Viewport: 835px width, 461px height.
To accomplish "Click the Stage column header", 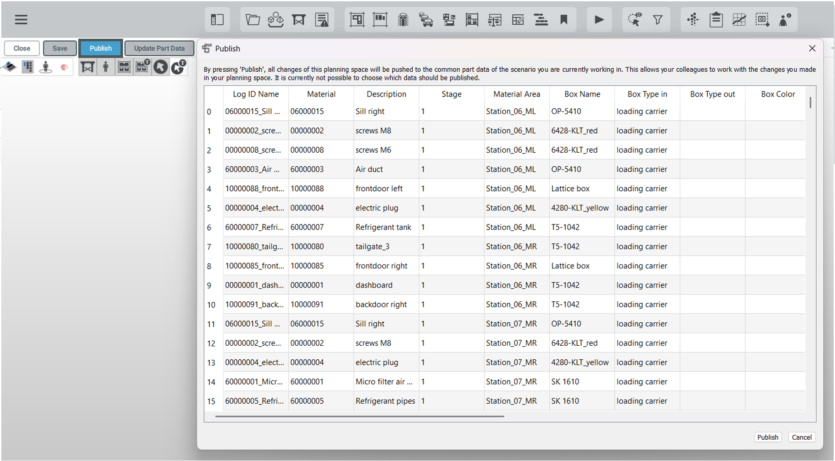I will click(451, 94).
